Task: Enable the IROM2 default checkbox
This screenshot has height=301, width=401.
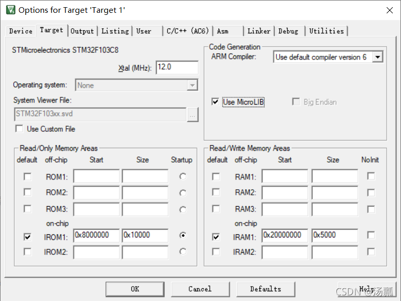Action: click(x=27, y=252)
